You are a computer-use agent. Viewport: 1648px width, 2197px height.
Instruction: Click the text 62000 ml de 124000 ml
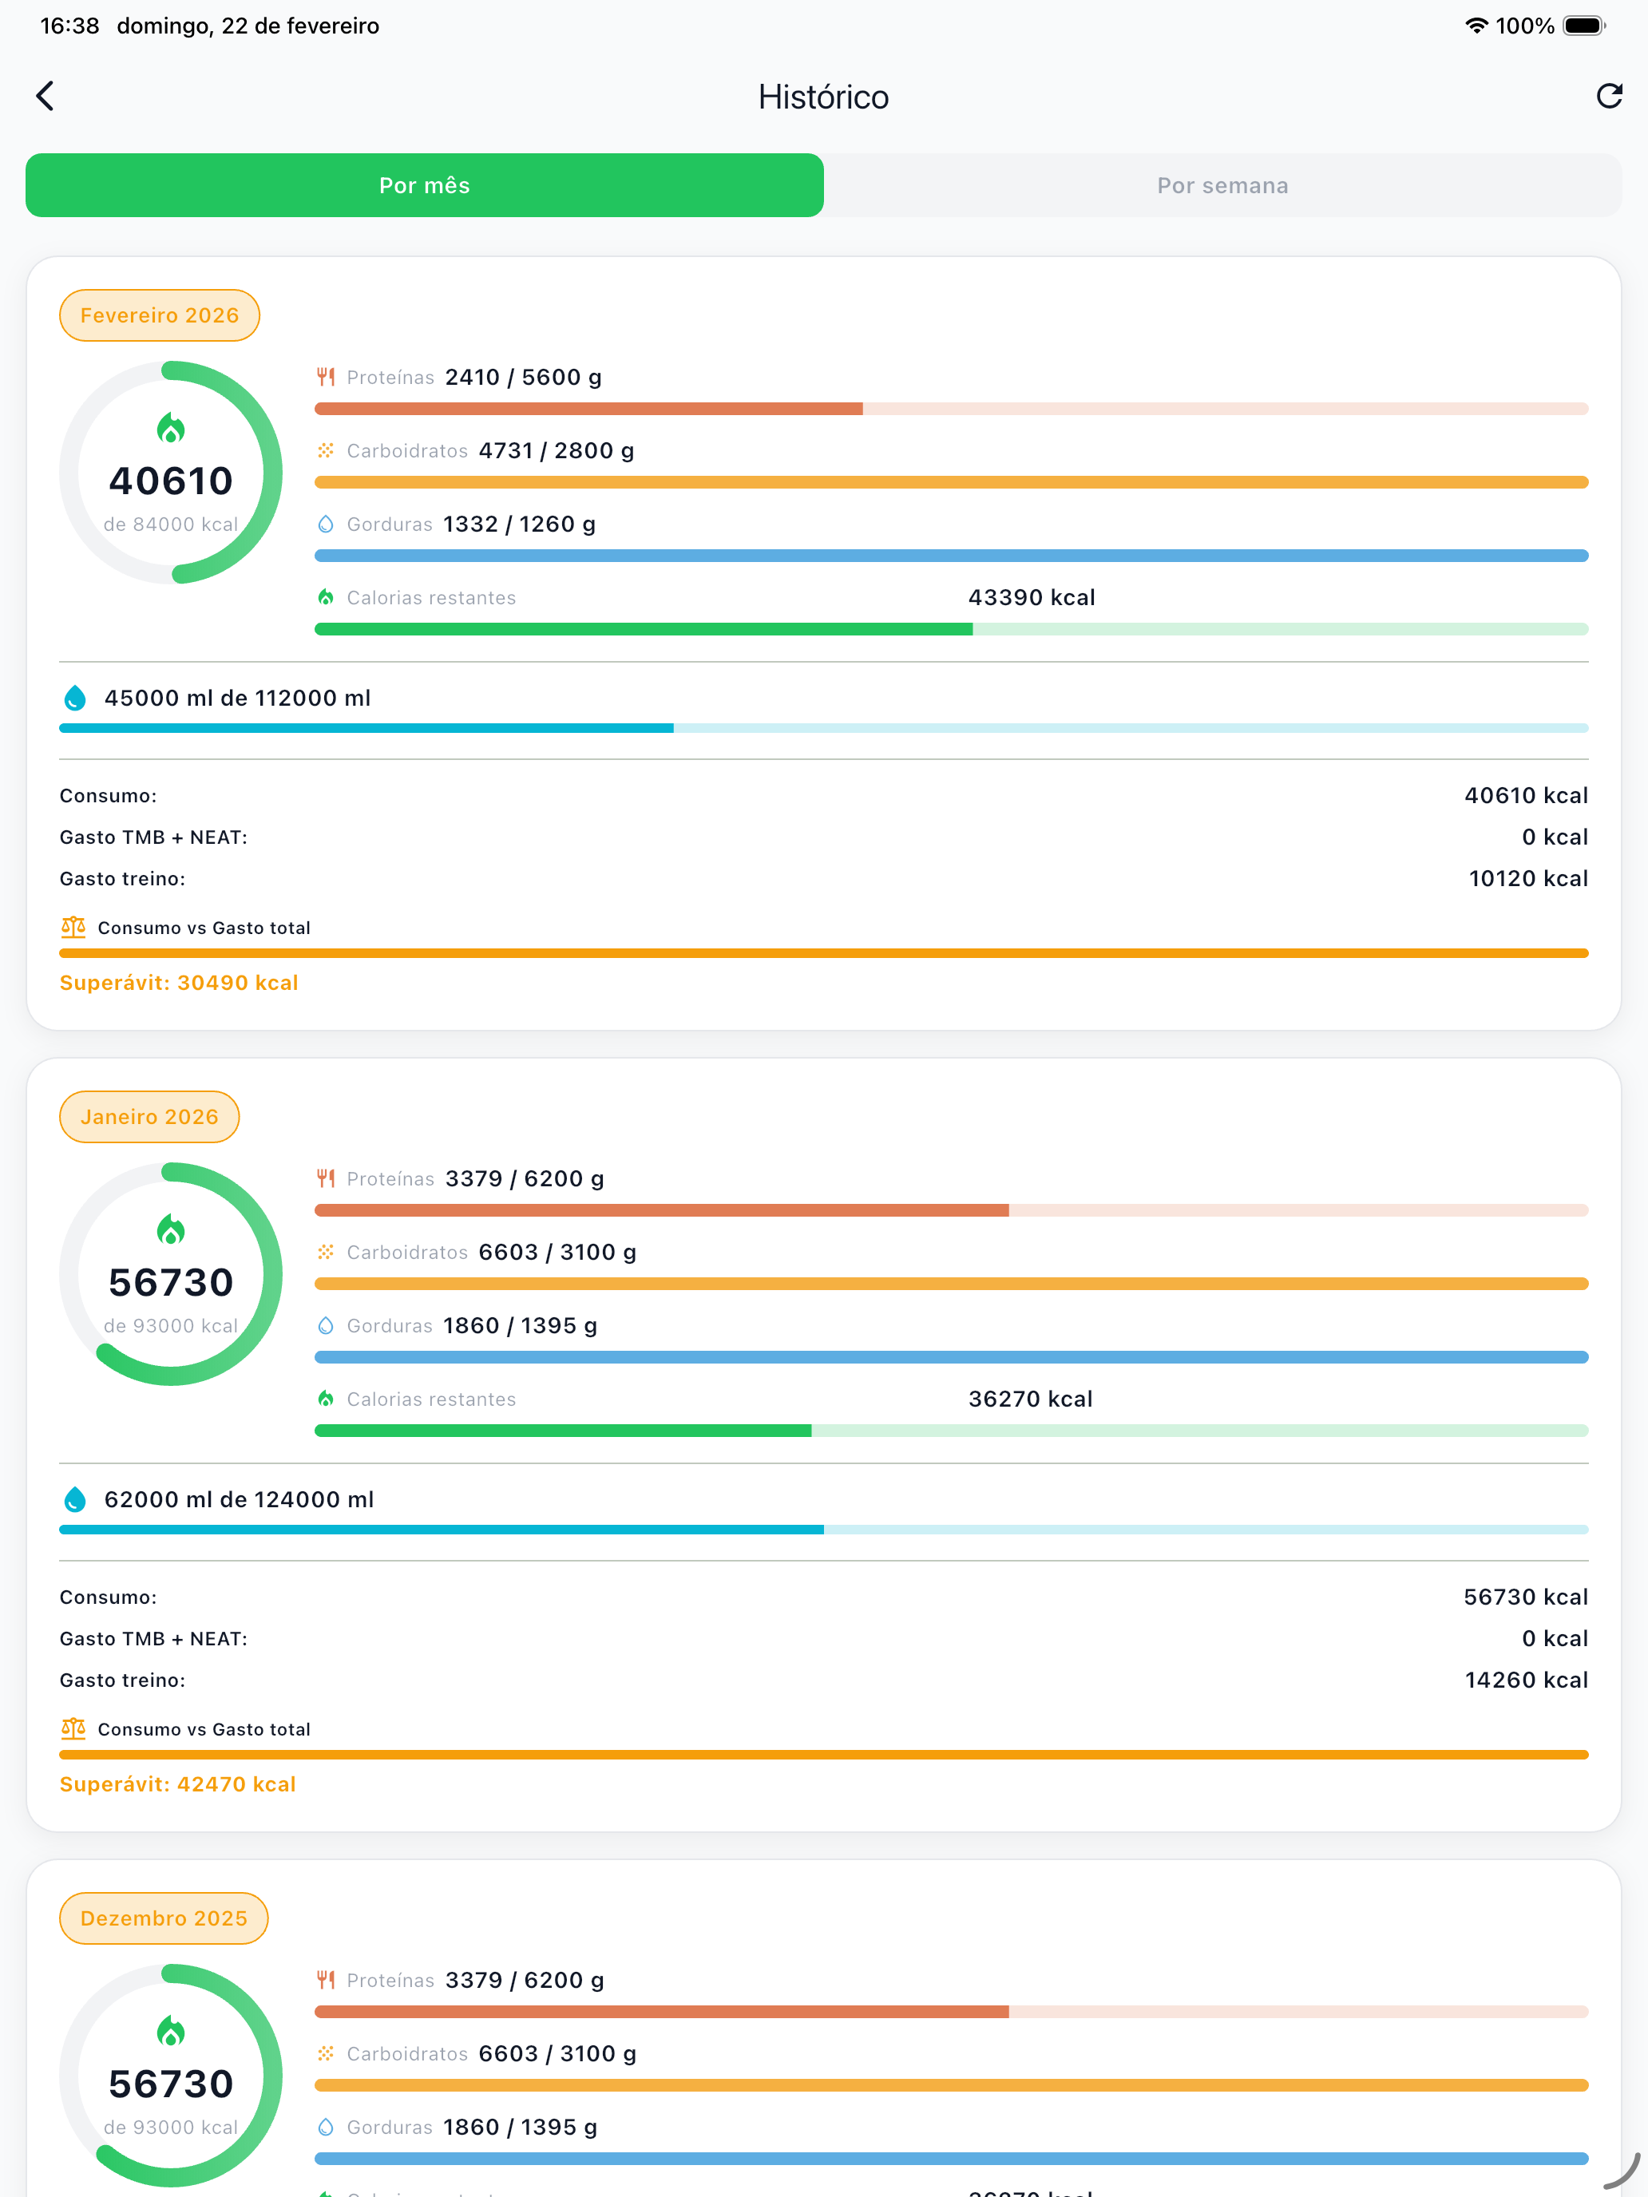tap(240, 1500)
